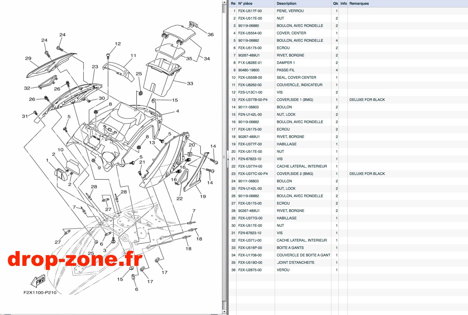This screenshot has width=468, height=315.
Task: Click the scroll up arrow of diagram pane
Action: pyautogui.click(x=224, y=2)
